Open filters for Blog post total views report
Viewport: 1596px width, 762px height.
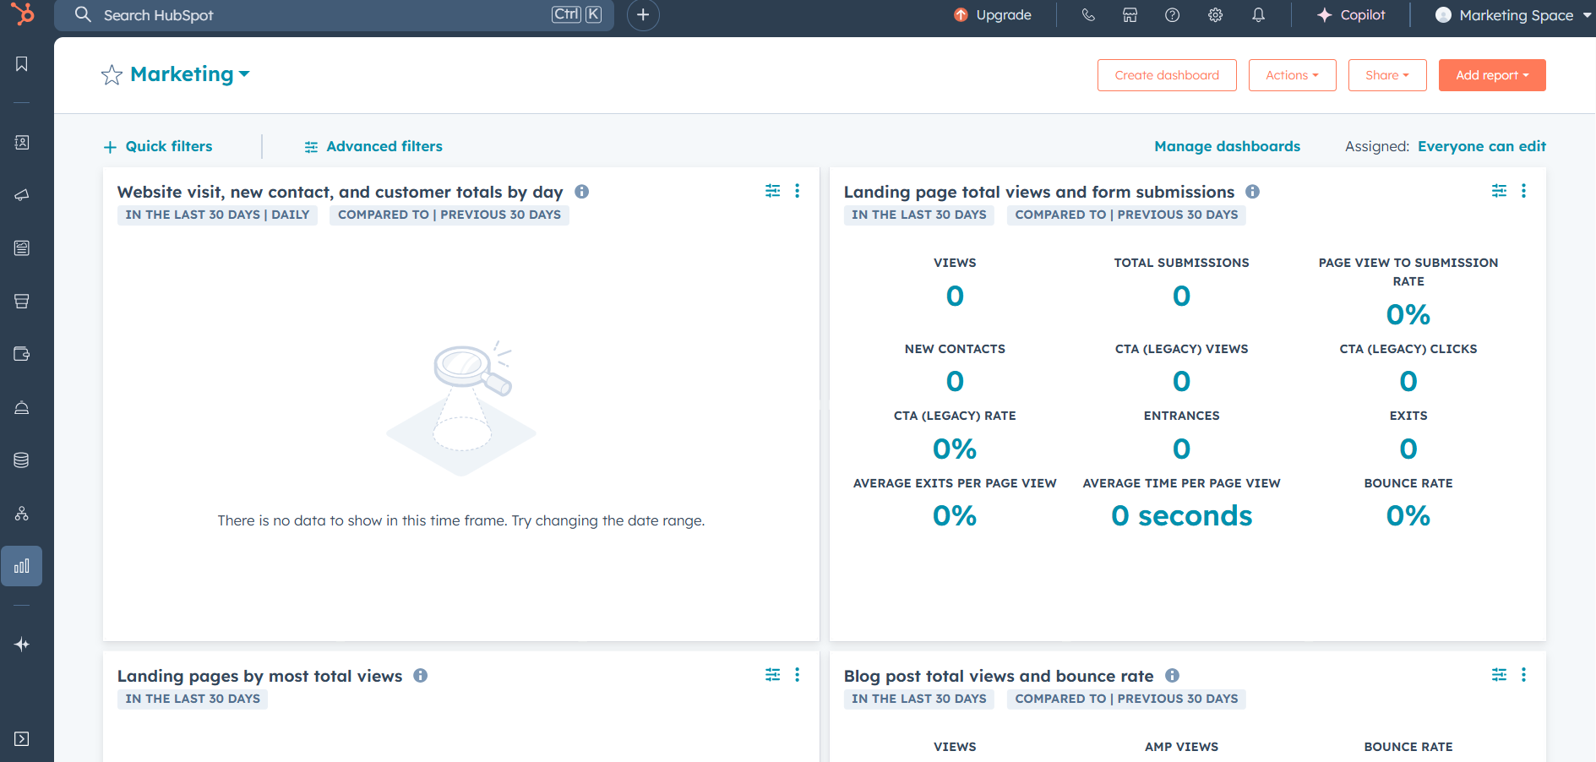pyautogui.click(x=1499, y=675)
